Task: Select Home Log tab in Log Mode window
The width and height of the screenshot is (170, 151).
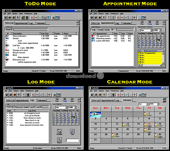Action: tap(18, 107)
